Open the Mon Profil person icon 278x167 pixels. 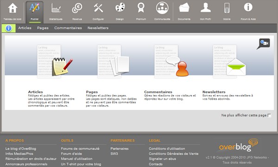(x=205, y=8)
